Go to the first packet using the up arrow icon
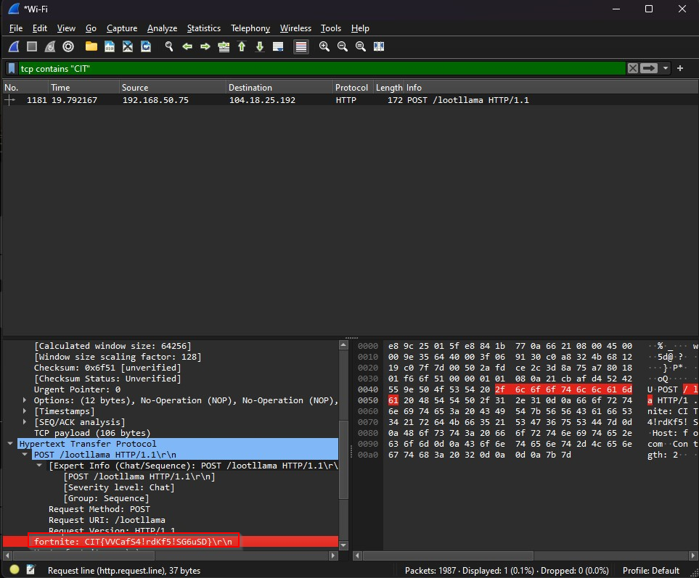This screenshot has height=578, width=699. click(242, 46)
